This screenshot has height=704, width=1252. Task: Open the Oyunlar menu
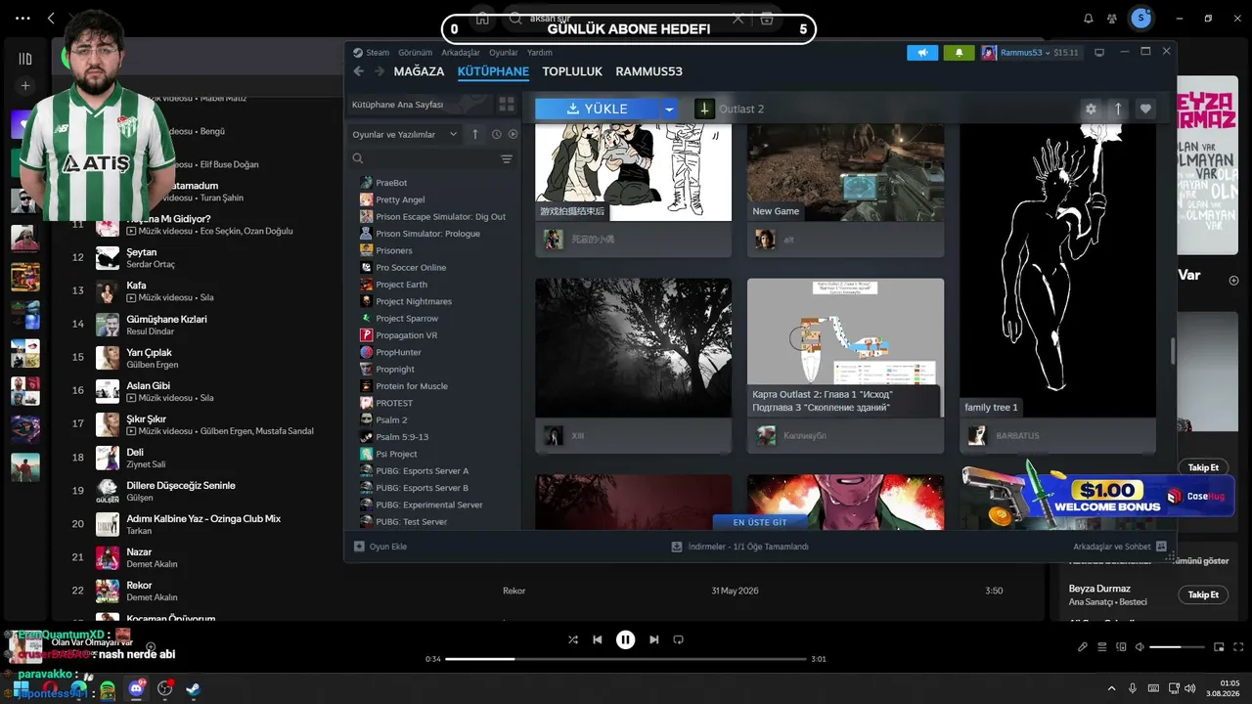click(x=504, y=53)
